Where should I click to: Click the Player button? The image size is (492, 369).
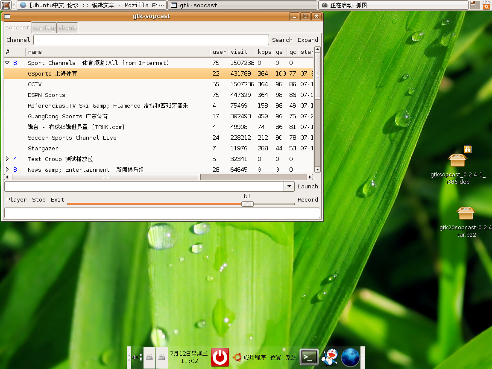[16, 199]
